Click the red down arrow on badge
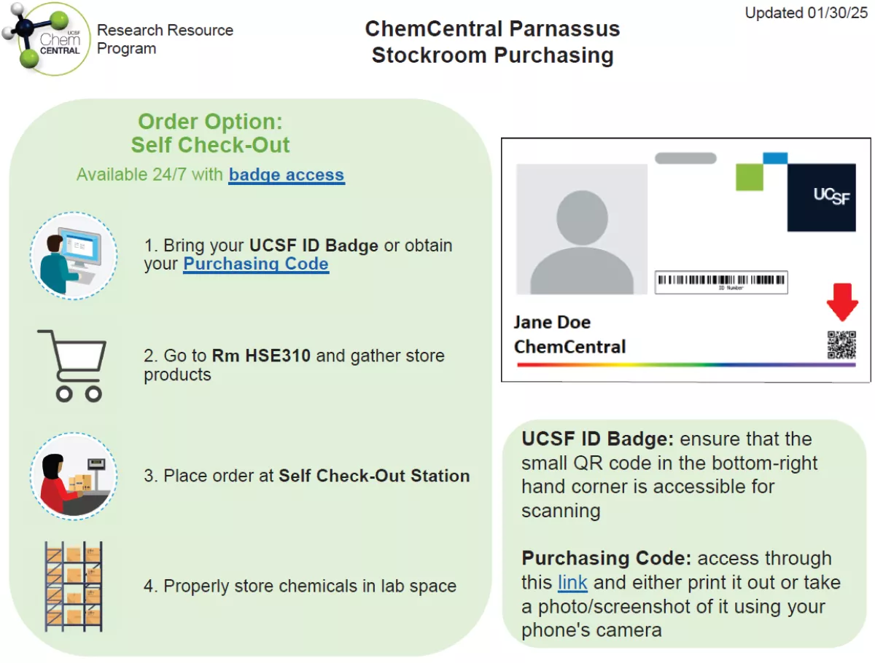Viewport: 875px width, 663px height. click(x=842, y=304)
